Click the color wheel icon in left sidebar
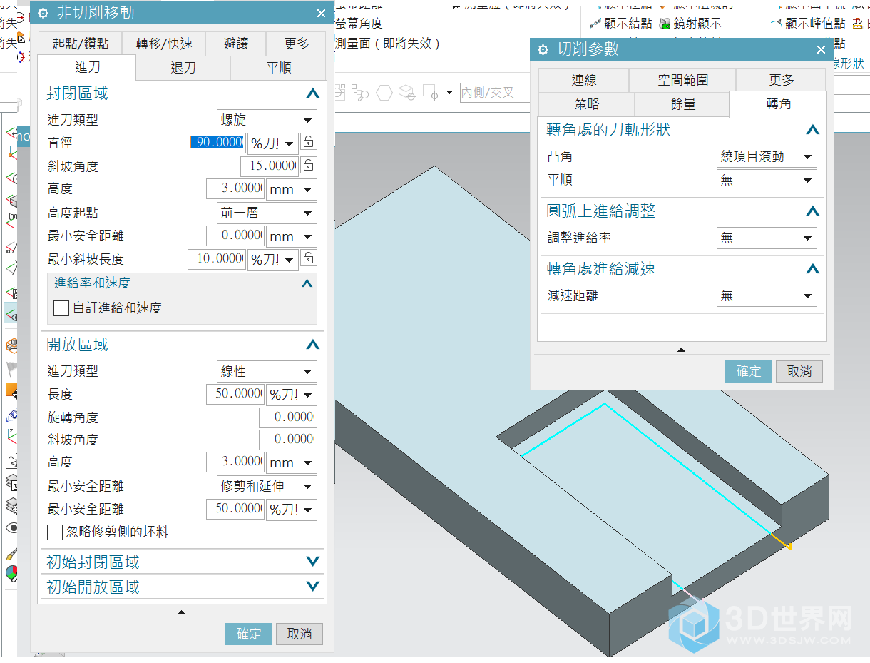 click(x=12, y=572)
